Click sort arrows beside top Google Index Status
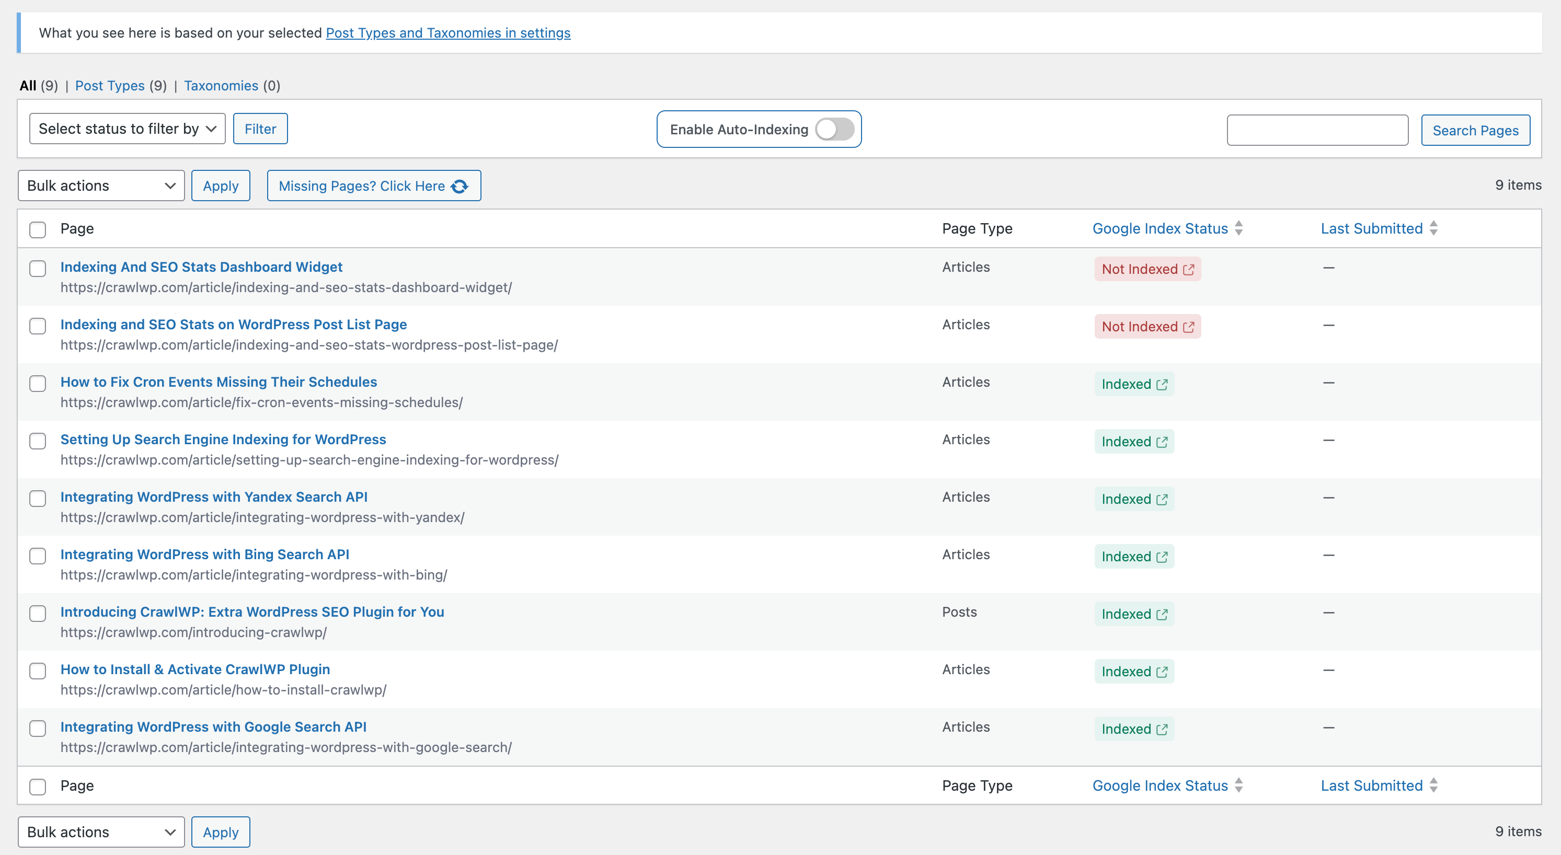 pos(1238,228)
